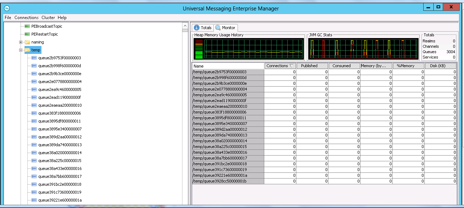Click the Channels label in Totals
464x208 pixels.
tap(431, 46)
